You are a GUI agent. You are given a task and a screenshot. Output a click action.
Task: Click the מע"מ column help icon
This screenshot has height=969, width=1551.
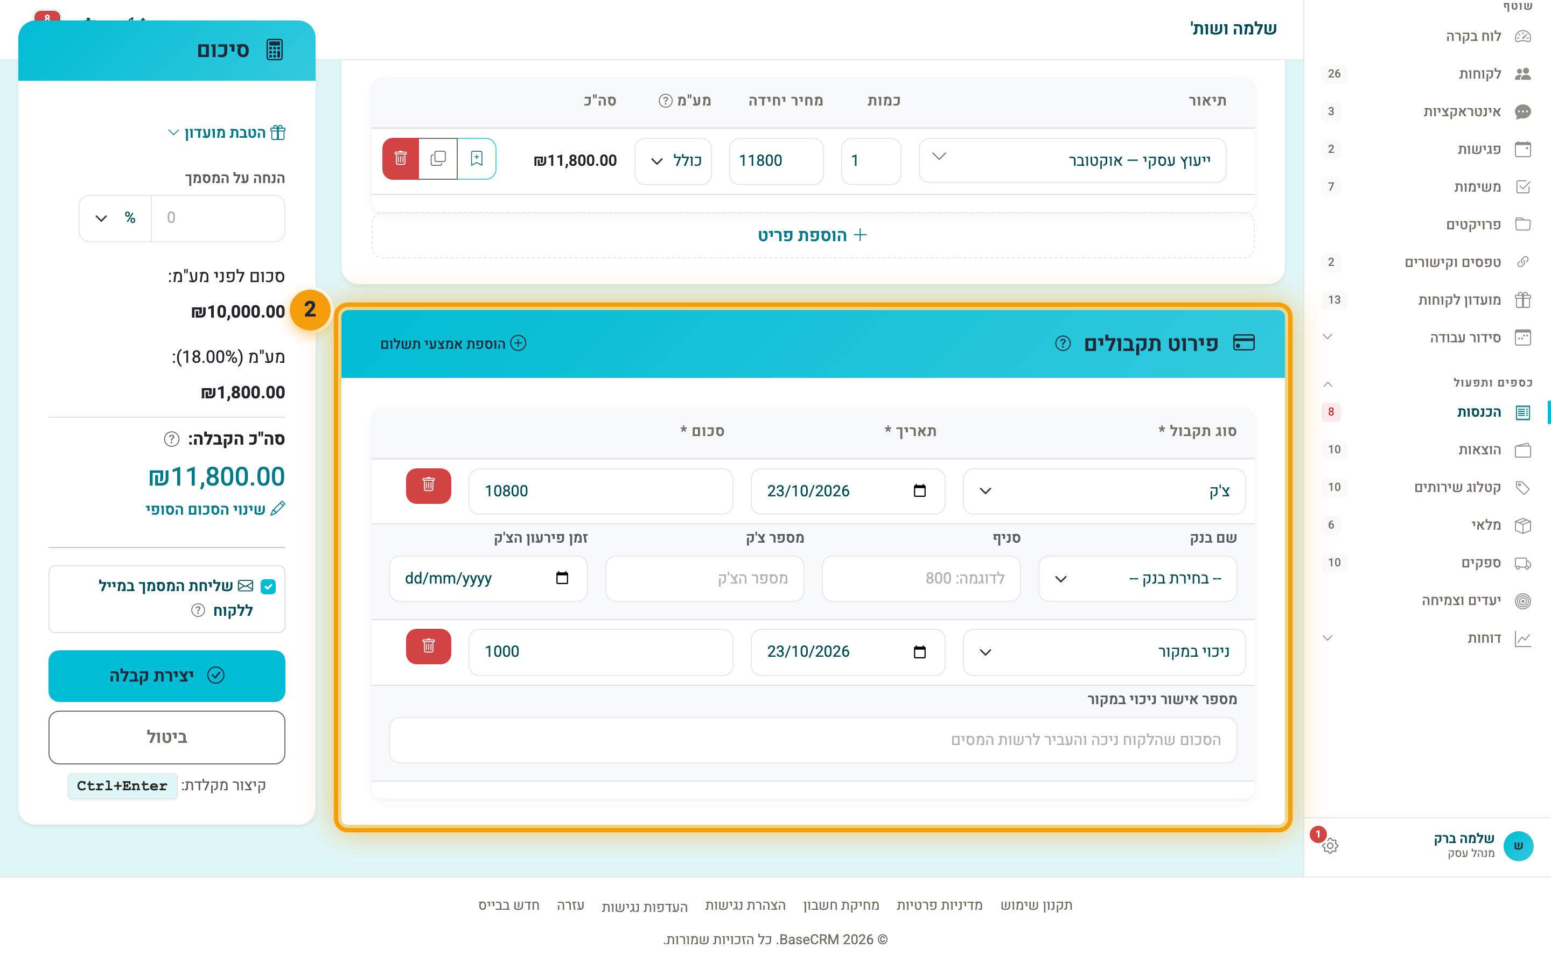coord(665,101)
